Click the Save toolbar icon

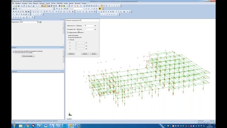click(18, 6)
